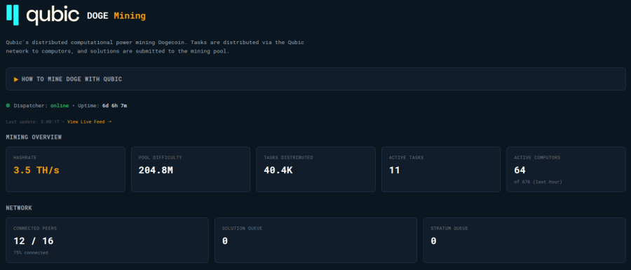
Task: Click the Solution Queue value 0
Action: point(225,241)
